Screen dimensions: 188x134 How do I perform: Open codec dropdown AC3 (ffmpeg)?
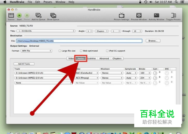click(x=87, y=78)
